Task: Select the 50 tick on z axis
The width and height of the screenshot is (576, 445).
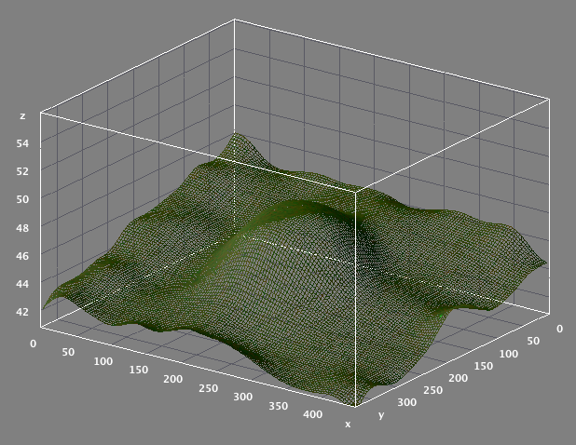Action: (21, 198)
